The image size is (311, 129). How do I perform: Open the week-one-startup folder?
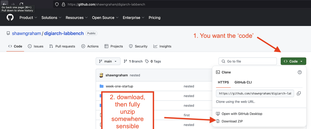(119, 86)
